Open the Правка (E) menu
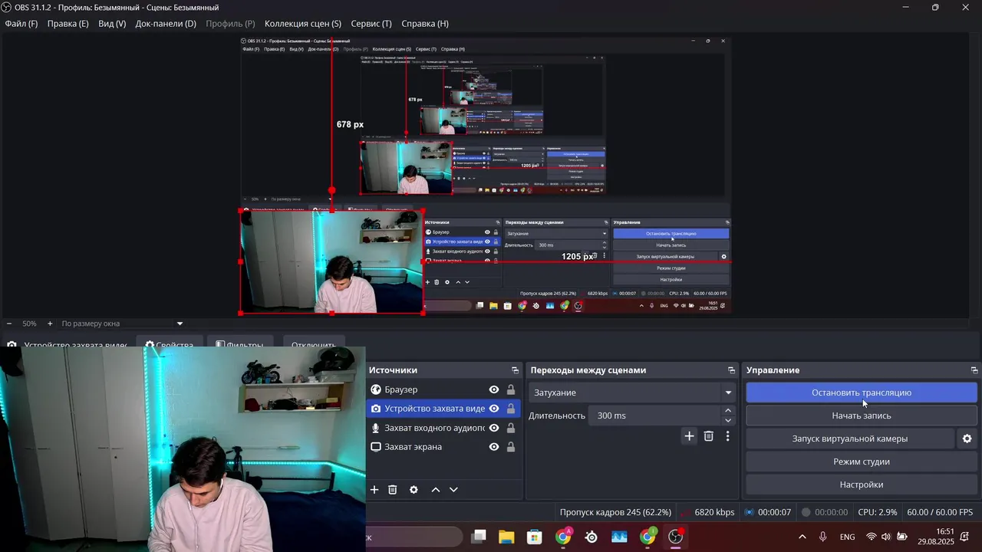Viewport: 982px width, 552px height. 68,24
